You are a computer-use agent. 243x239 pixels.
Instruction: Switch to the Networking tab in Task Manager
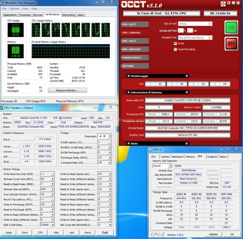pos(68,15)
